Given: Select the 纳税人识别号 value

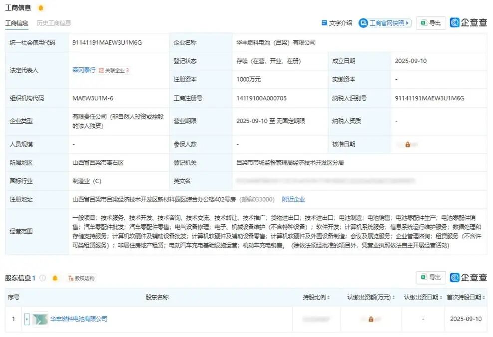Looking at the screenshot, I should [x=430, y=98].
